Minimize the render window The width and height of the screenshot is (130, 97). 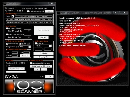pos(115,13)
